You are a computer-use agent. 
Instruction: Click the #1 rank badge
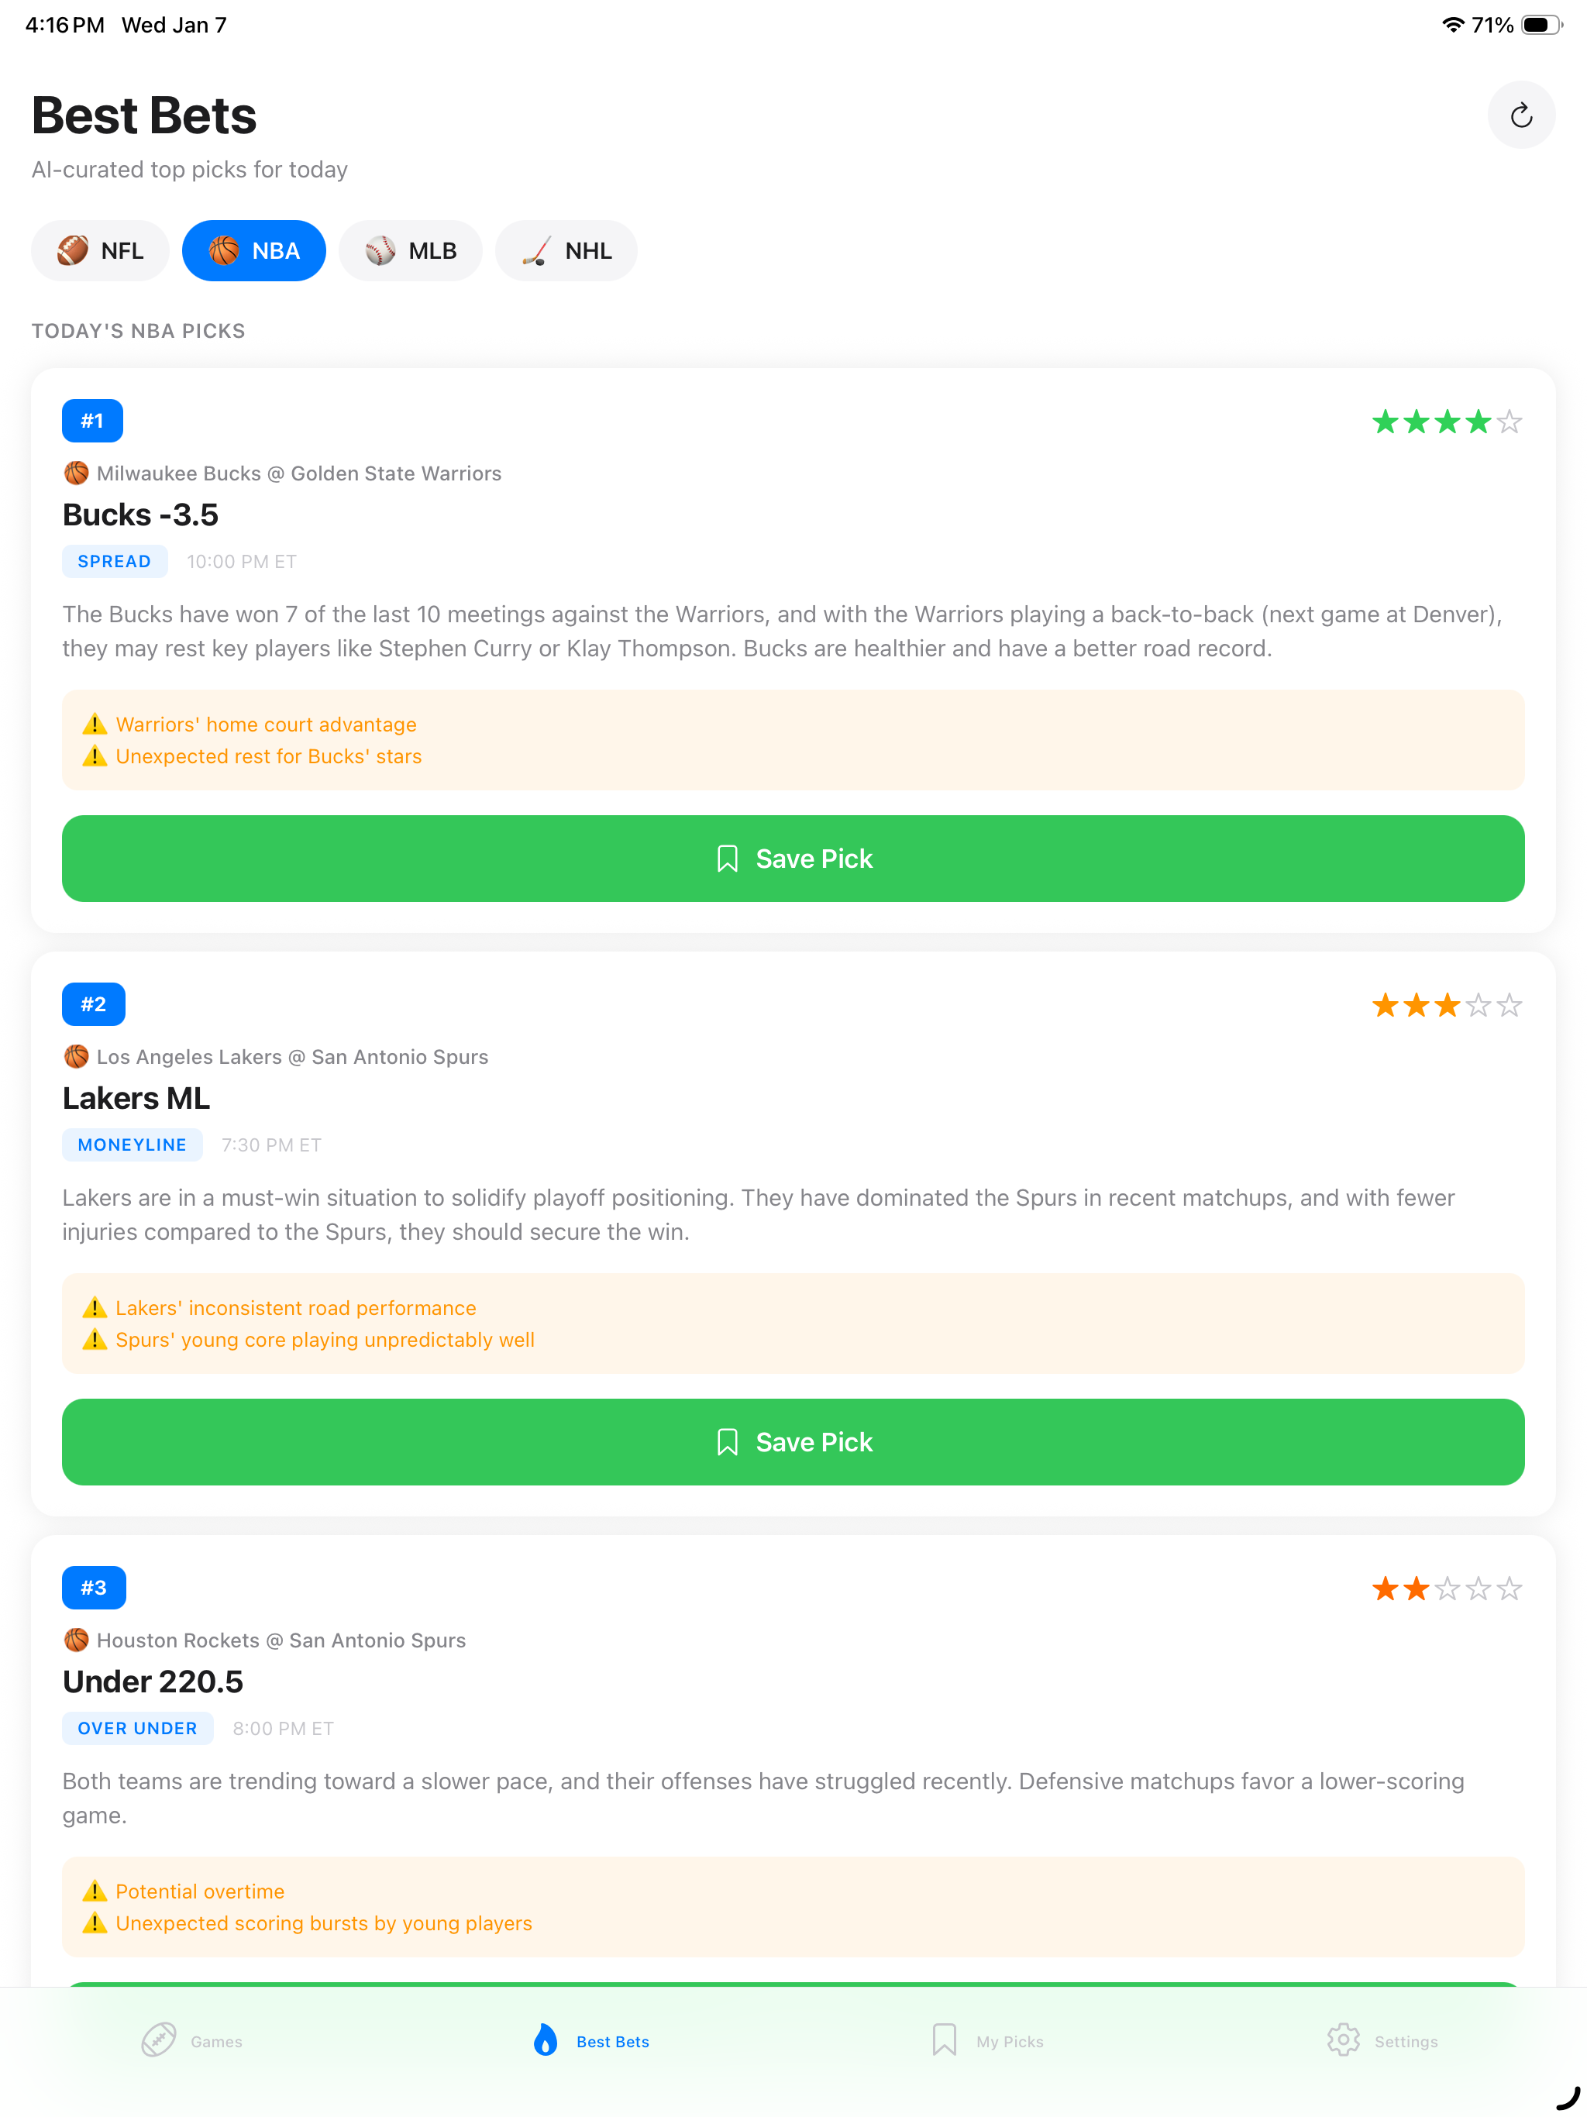93,421
